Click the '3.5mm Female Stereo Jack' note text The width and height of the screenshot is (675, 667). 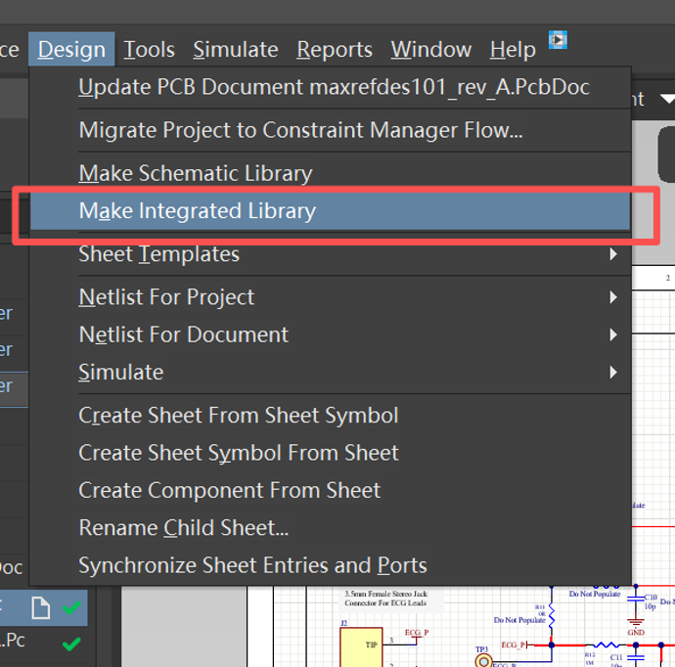[385, 599]
